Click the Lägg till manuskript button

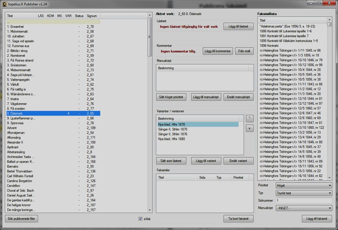point(206,97)
